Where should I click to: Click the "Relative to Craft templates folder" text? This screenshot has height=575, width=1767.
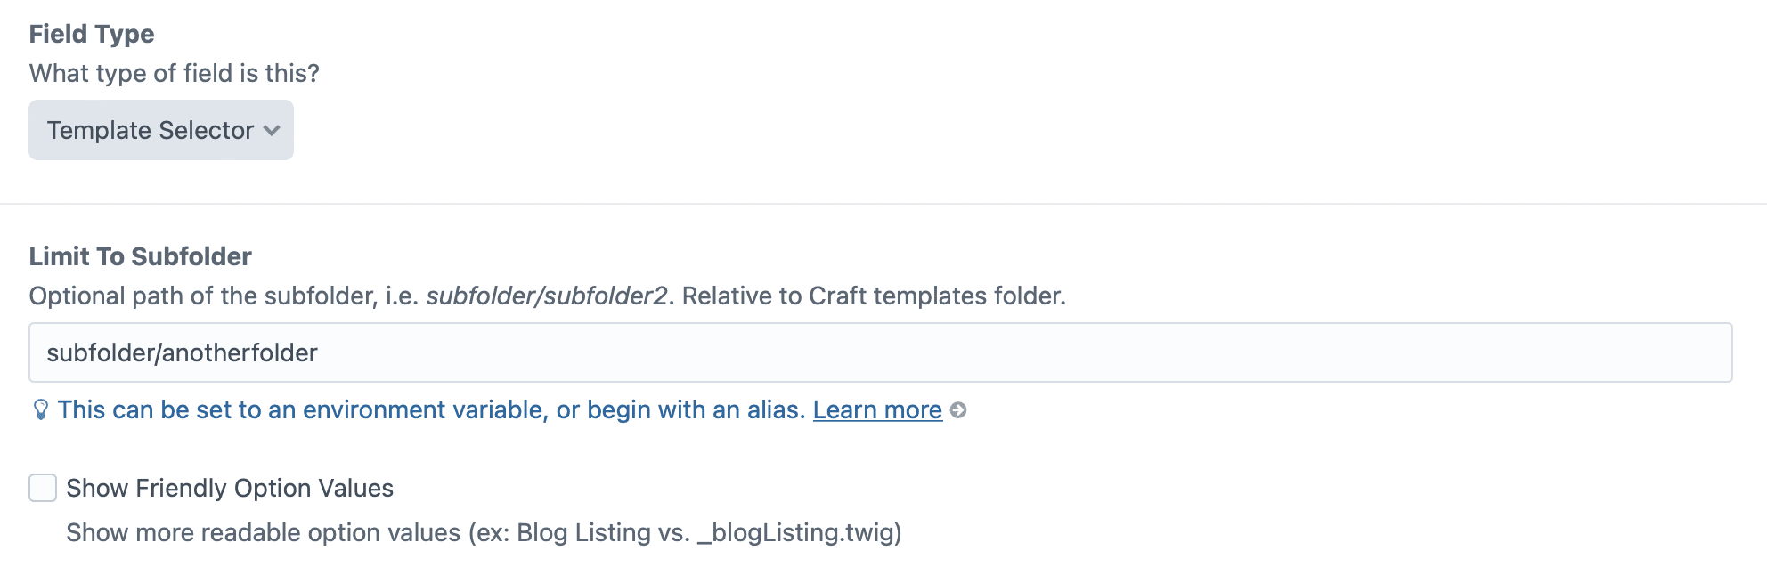874,296
